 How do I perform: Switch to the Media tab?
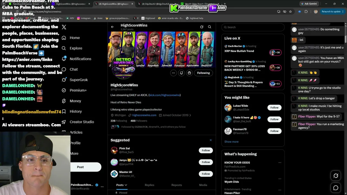click(x=203, y=185)
